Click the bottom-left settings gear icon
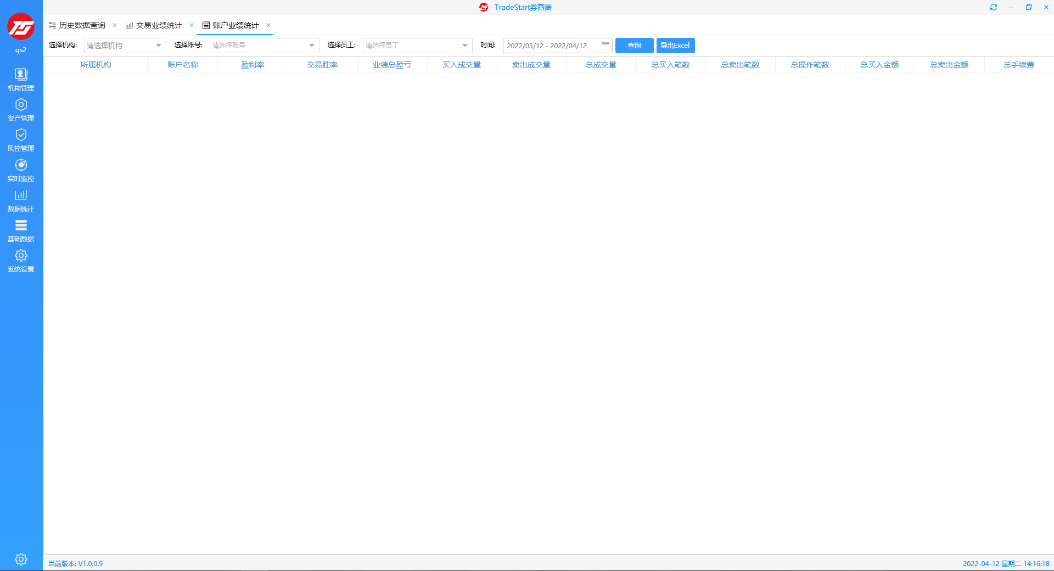The width and height of the screenshot is (1054, 571). (x=21, y=559)
